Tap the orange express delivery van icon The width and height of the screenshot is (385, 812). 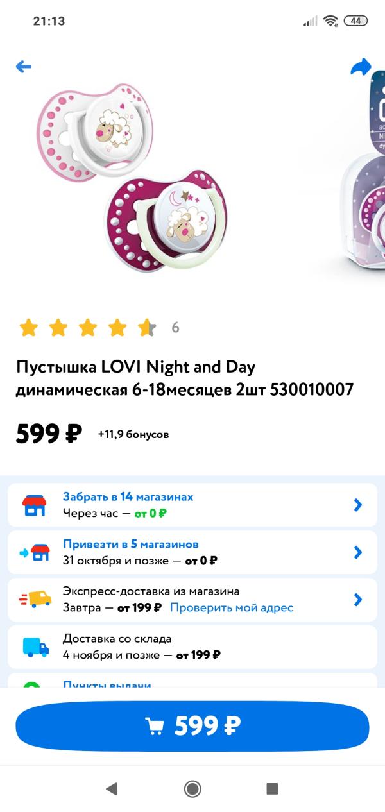[35, 600]
